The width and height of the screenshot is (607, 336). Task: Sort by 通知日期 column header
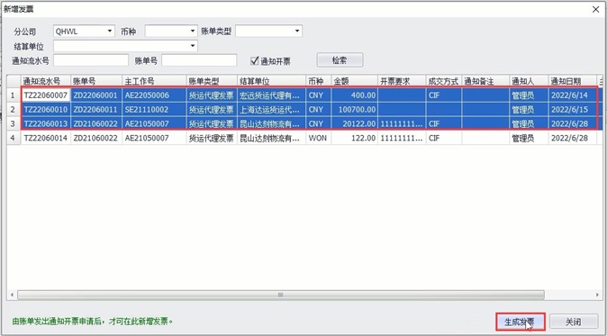[573, 81]
